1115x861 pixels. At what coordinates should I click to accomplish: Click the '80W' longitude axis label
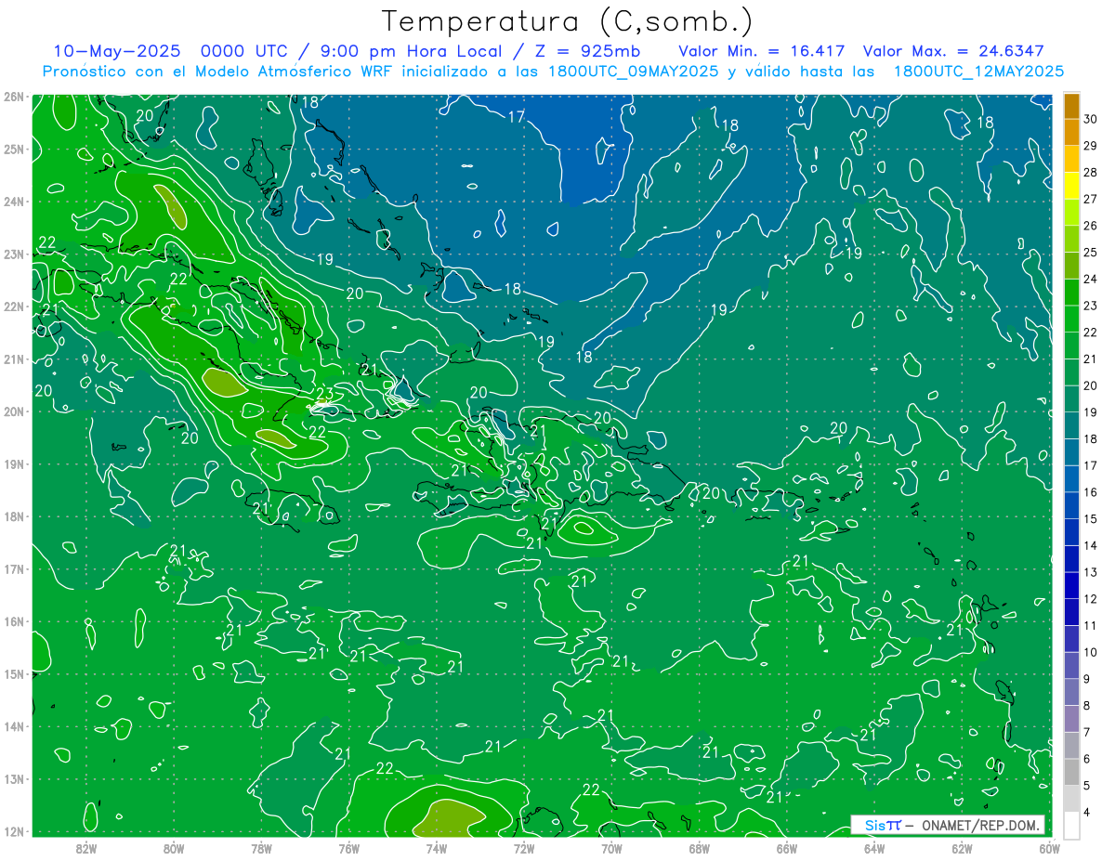tap(174, 848)
